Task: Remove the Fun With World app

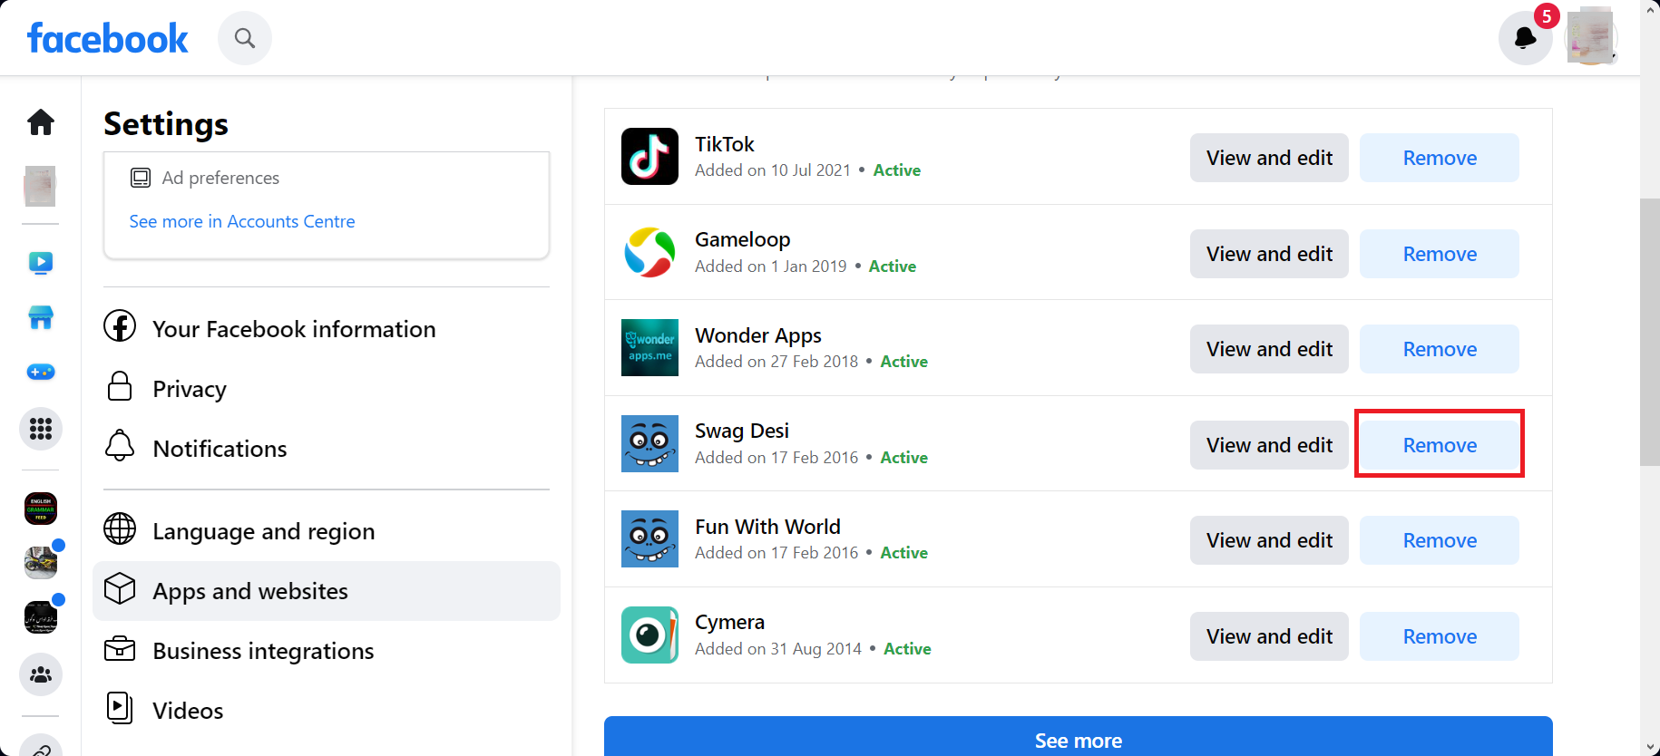Action: point(1440,540)
